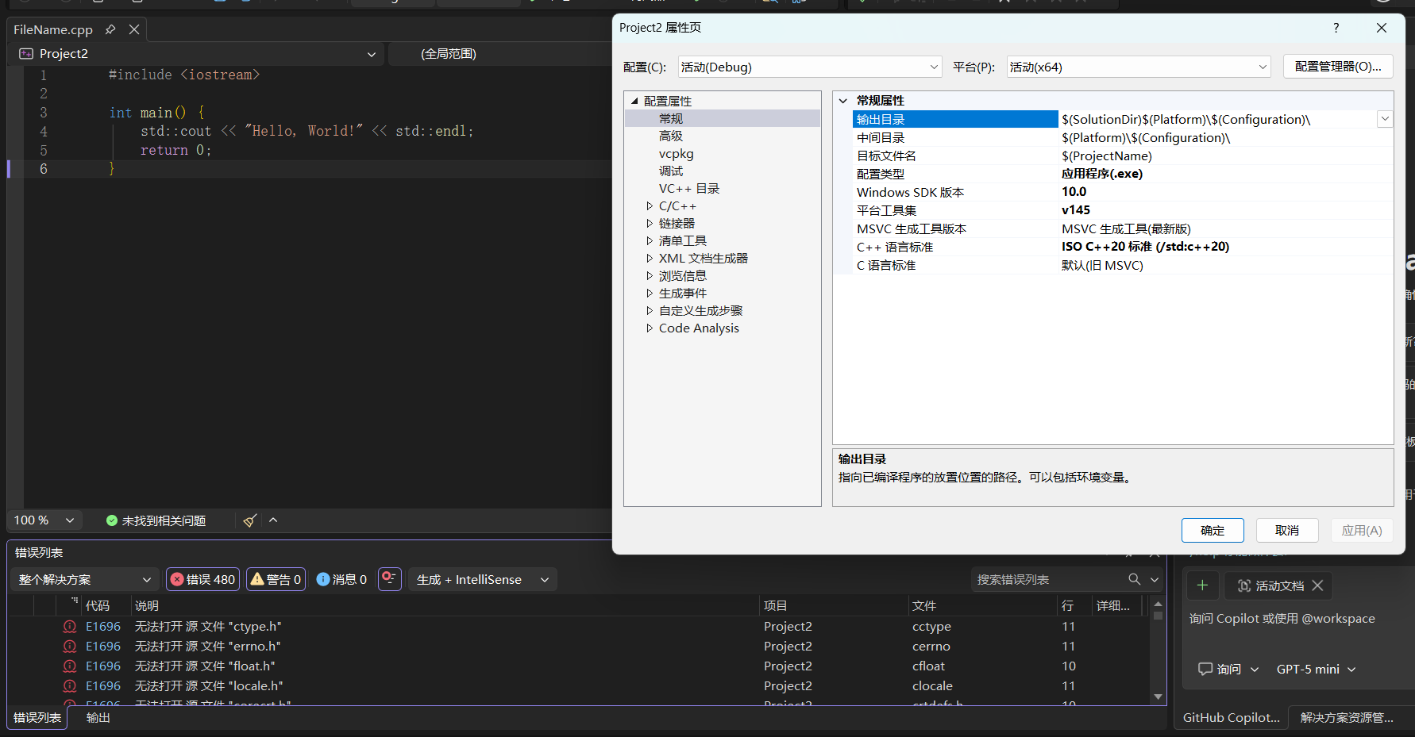Switch to the GitHub Copilot... panel tab
Screen dimensions: 1415x737
point(1232,718)
